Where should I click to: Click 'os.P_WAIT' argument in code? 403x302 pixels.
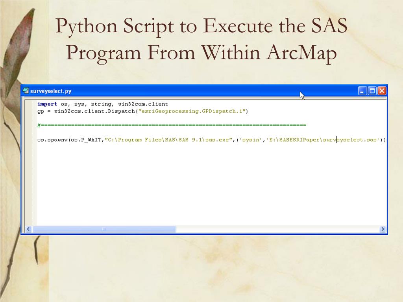tap(86, 140)
